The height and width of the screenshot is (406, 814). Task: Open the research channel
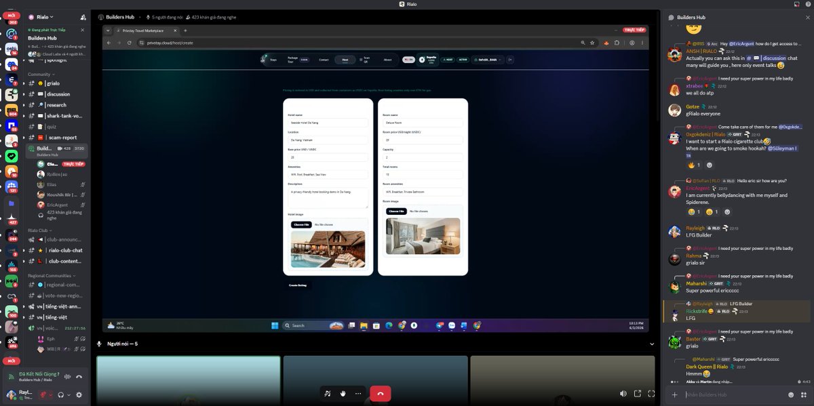tap(58, 105)
